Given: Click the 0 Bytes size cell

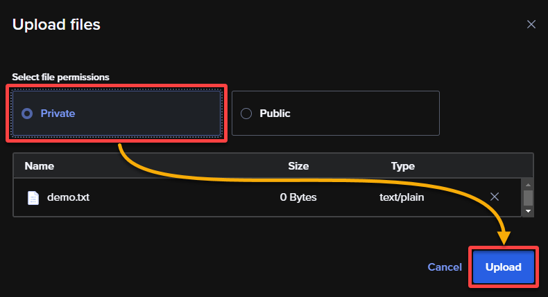Looking at the screenshot, I should 298,197.
